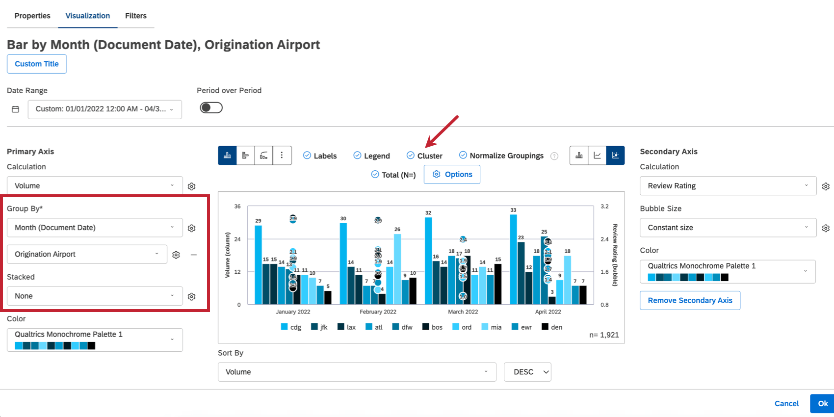Enable Period over Period toggle

211,107
